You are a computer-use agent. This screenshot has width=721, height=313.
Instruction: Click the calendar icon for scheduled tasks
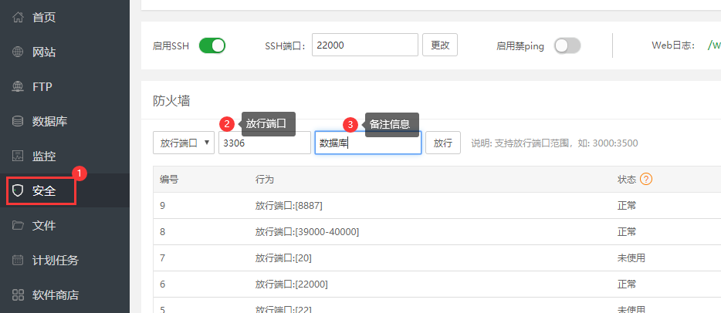coord(18,261)
